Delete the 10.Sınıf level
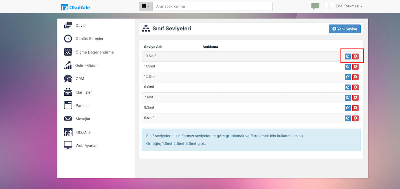This screenshot has height=189, width=400. [355, 56]
